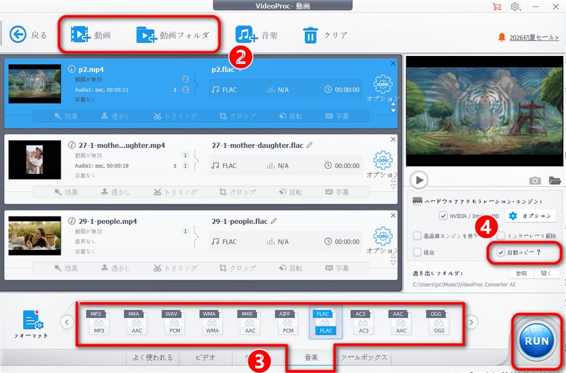
Task: Open the settings gear in title bar
Action: coord(515,7)
